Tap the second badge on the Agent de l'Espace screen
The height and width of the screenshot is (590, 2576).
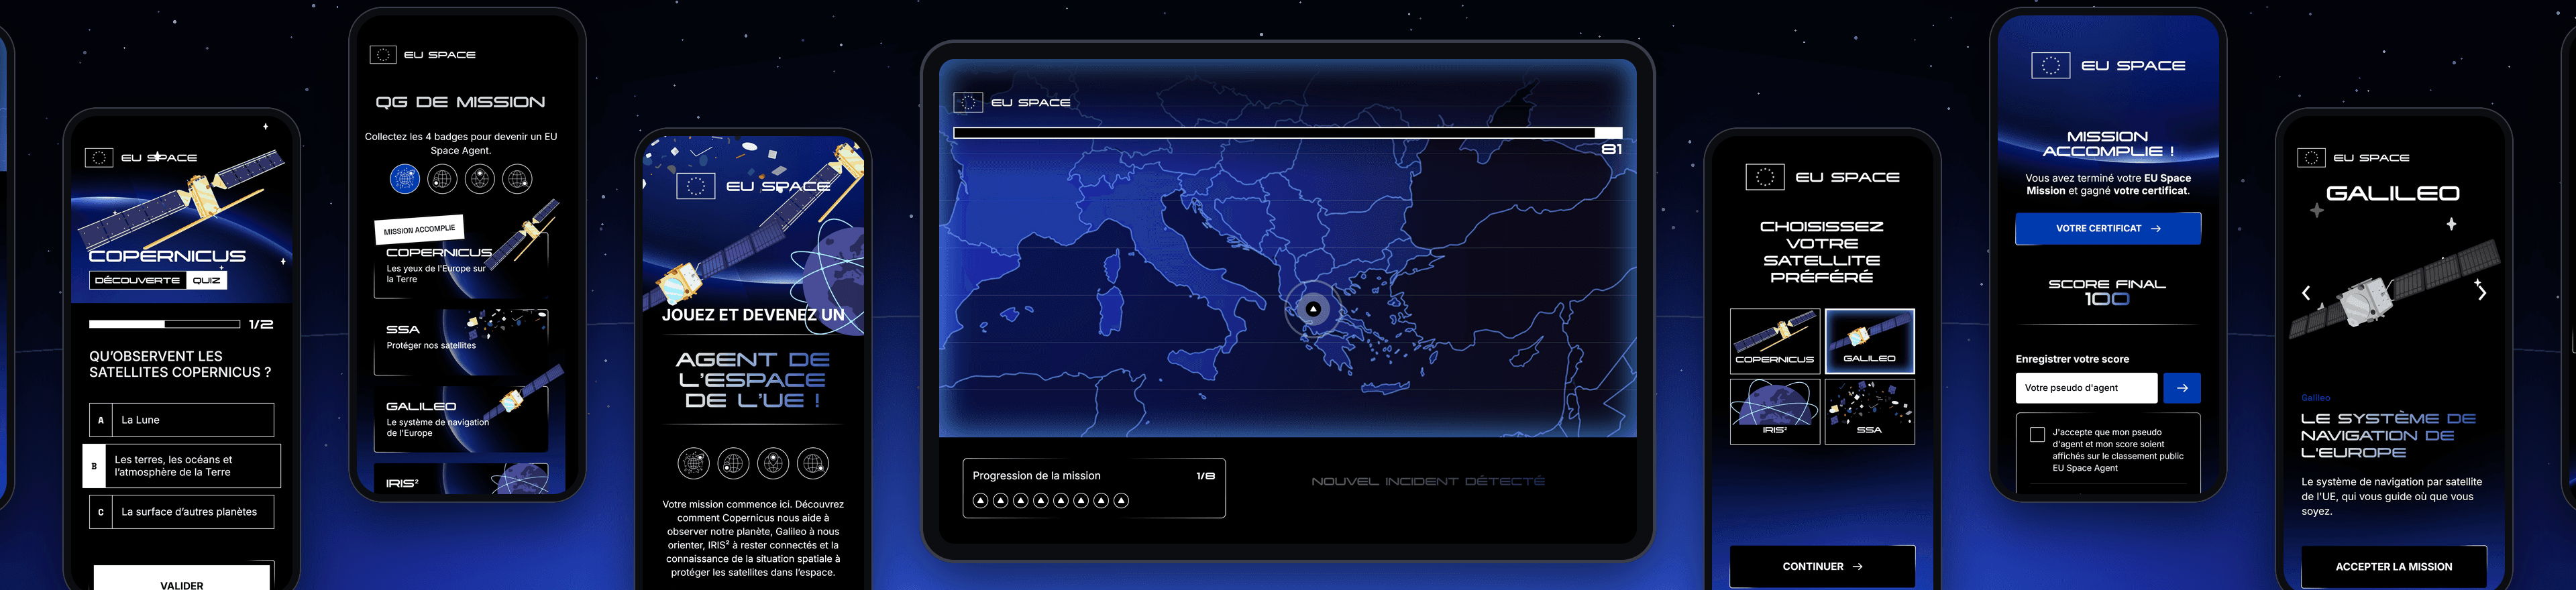click(733, 463)
